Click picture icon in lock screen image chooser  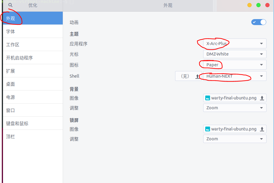208,129
